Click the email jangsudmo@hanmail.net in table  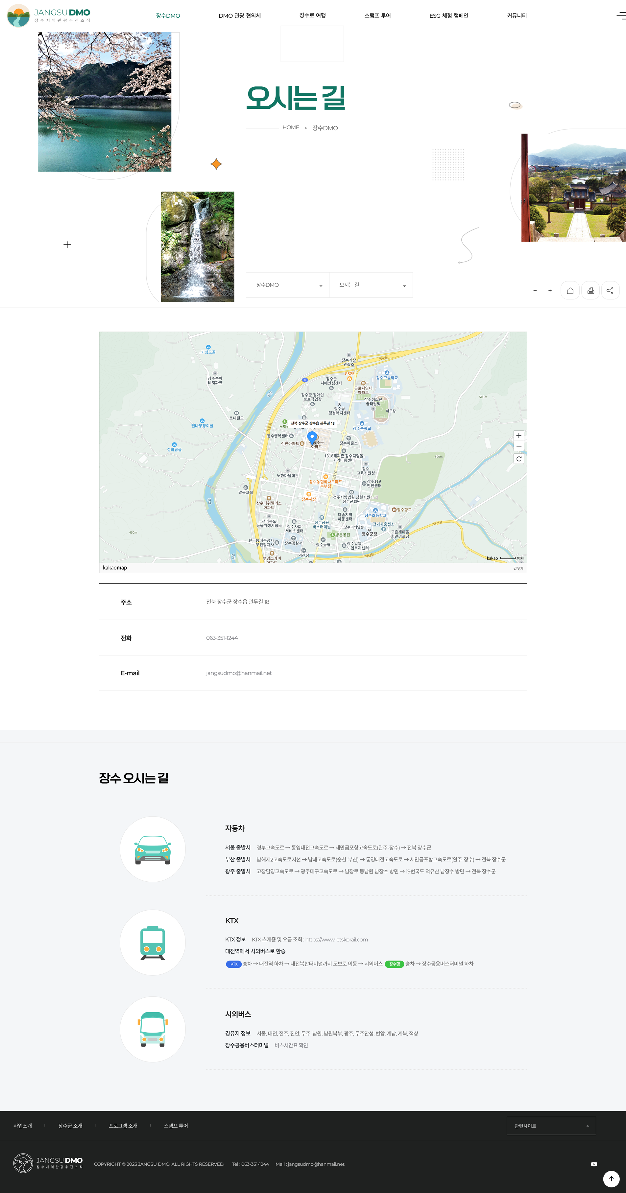click(x=239, y=673)
